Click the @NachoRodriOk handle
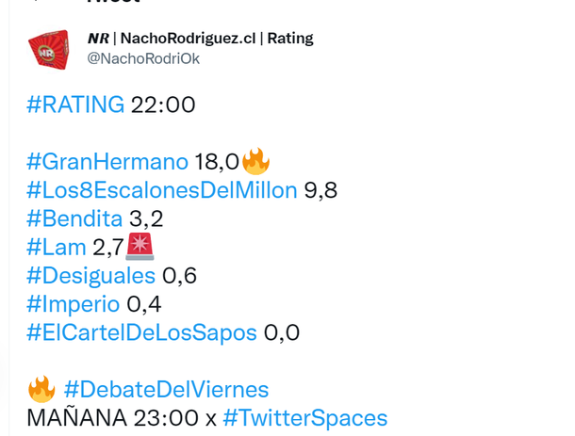Viewport: 575px width, 436px height. (x=142, y=58)
